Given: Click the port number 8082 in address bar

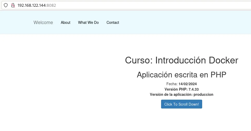Looking at the screenshot, I should point(51,5).
